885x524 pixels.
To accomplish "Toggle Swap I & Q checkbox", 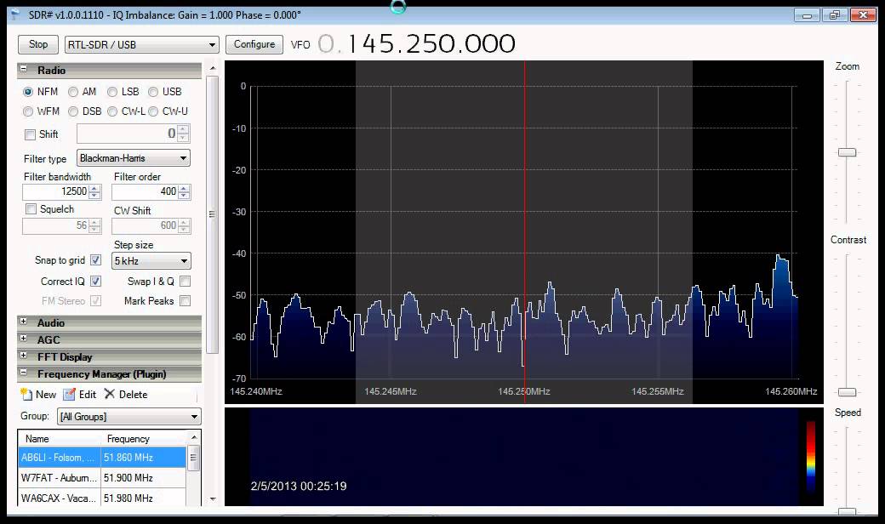I will point(186,281).
